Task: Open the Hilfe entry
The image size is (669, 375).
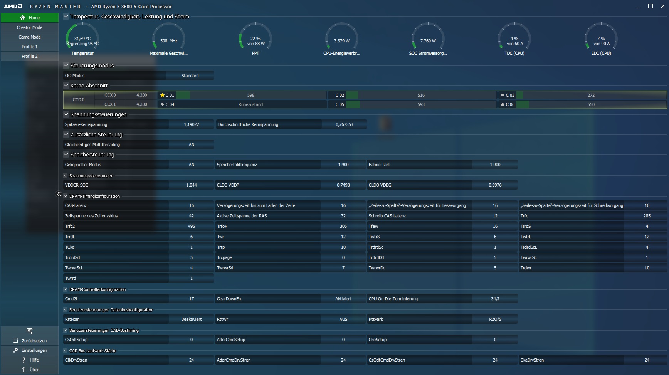Action: click(x=30, y=360)
